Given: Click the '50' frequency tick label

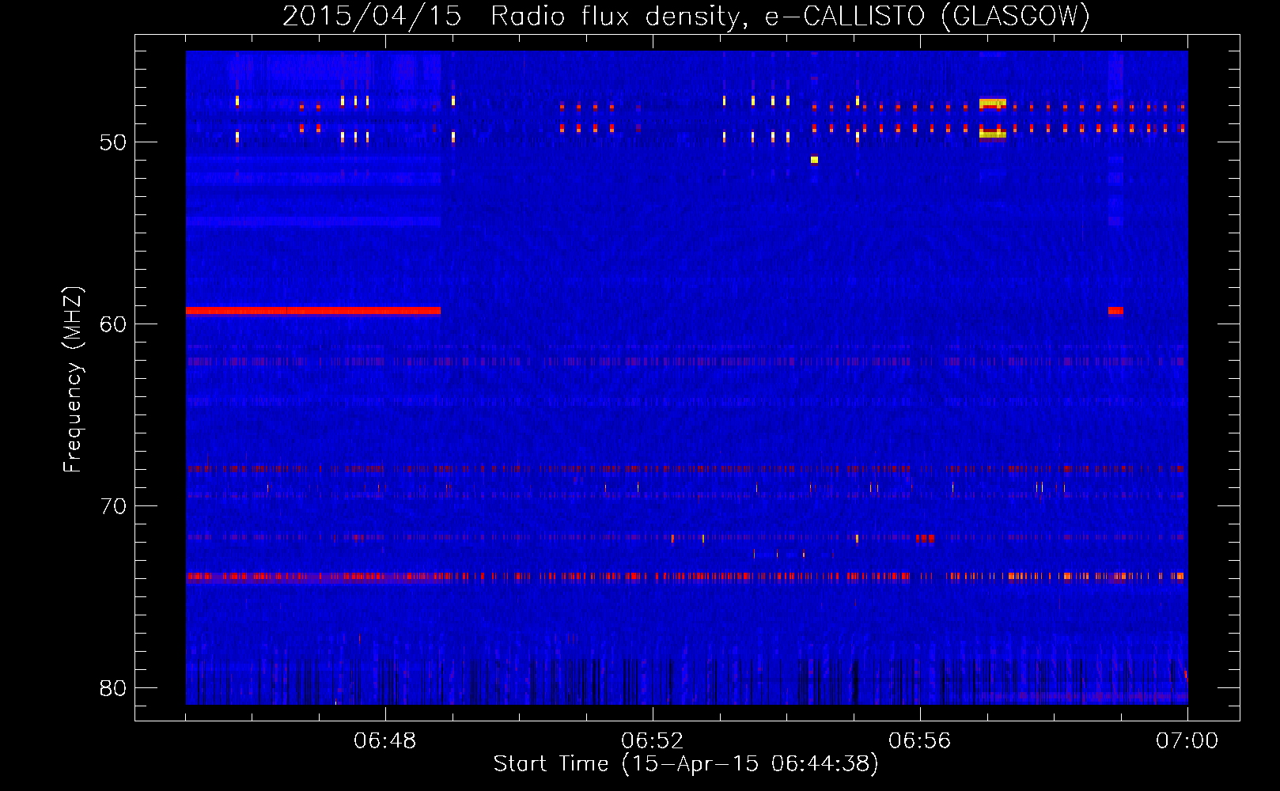Looking at the screenshot, I should click(x=113, y=143).
